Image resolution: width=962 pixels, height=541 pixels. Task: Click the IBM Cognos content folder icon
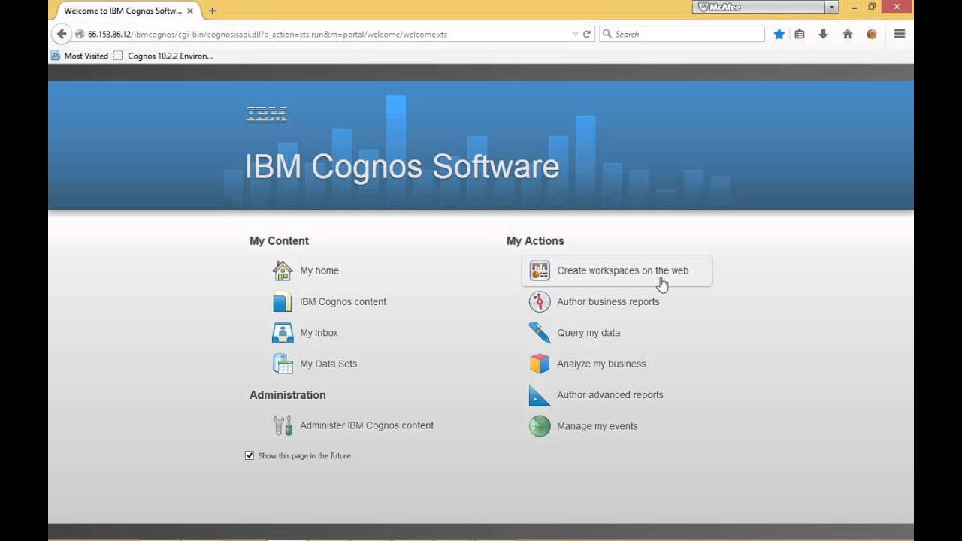click(283, 301)
